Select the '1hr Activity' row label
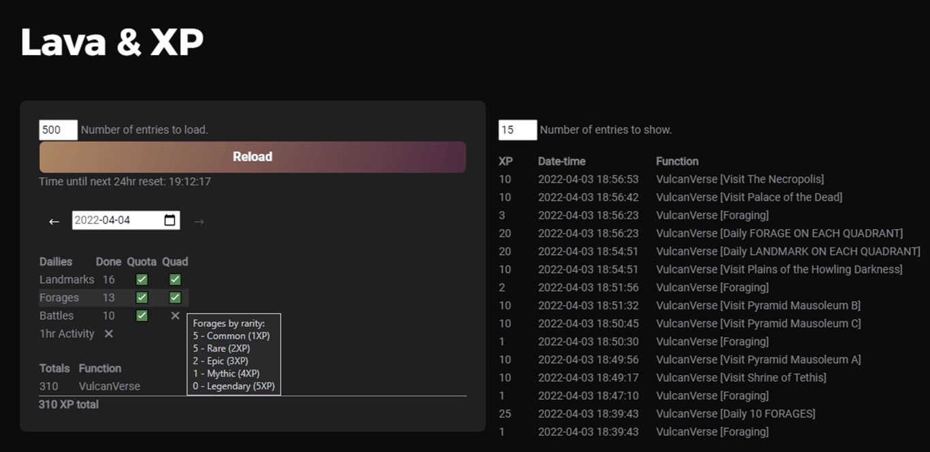 [x=67, y=334]
